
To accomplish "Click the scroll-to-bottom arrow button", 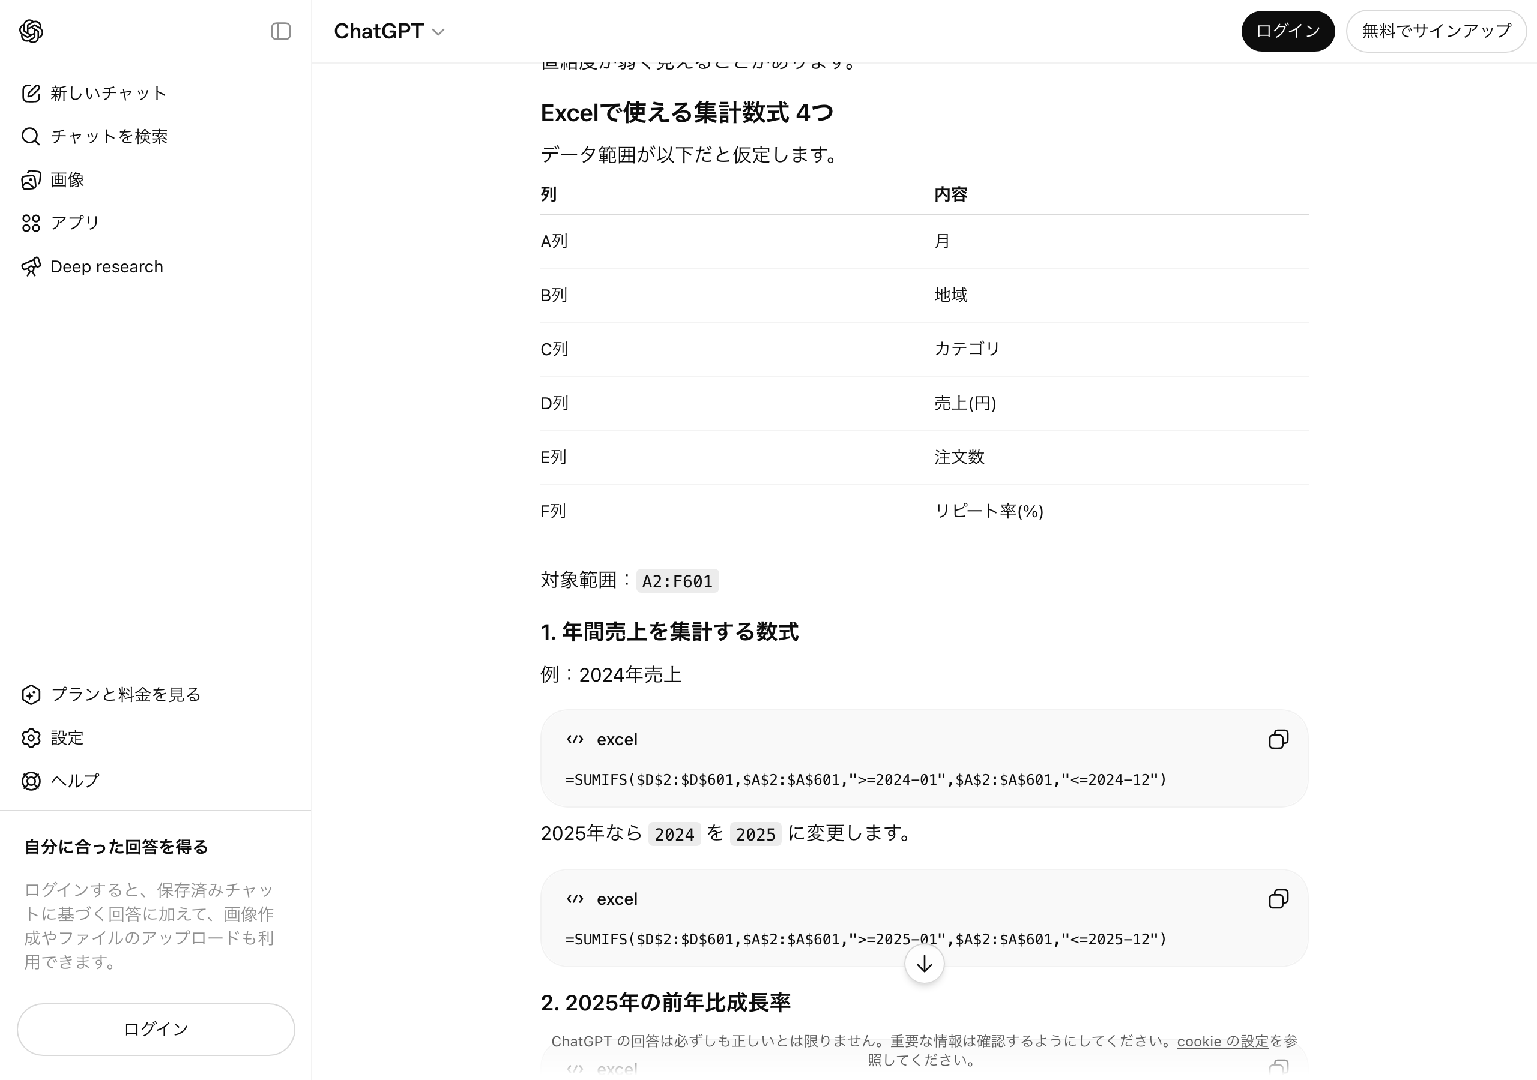I will tap(924, 964).
